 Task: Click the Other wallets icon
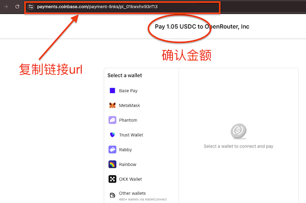(x=112, y=195)
